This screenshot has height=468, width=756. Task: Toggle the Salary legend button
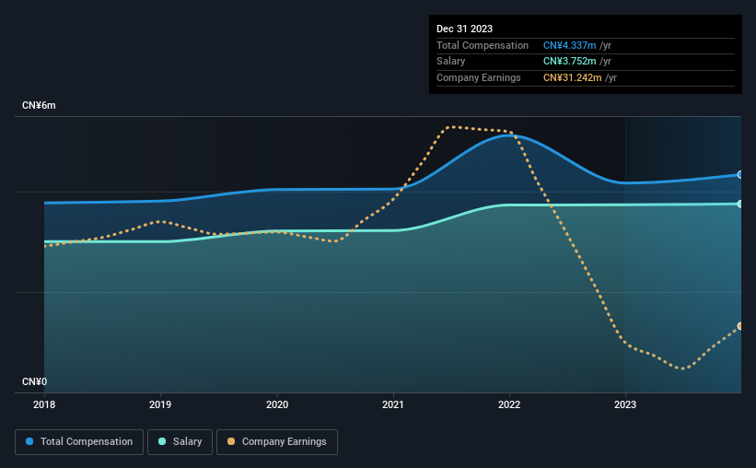(180, 442)
